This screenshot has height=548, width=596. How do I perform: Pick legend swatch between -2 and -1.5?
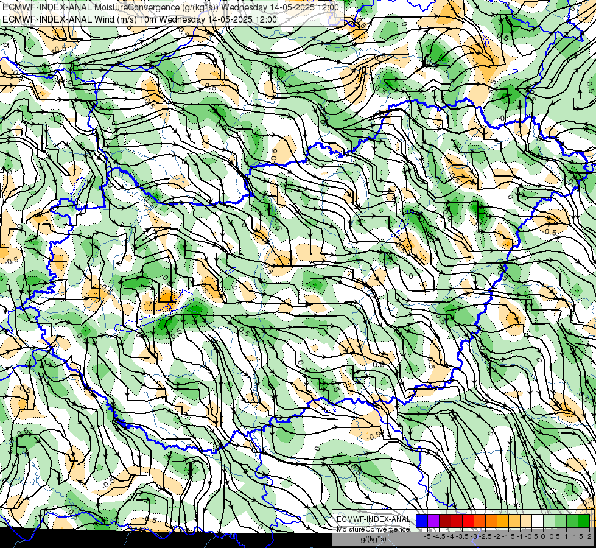coord(502,521)
